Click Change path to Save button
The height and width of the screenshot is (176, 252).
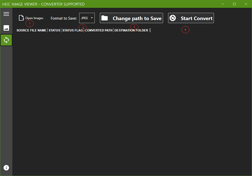point(131,18)
